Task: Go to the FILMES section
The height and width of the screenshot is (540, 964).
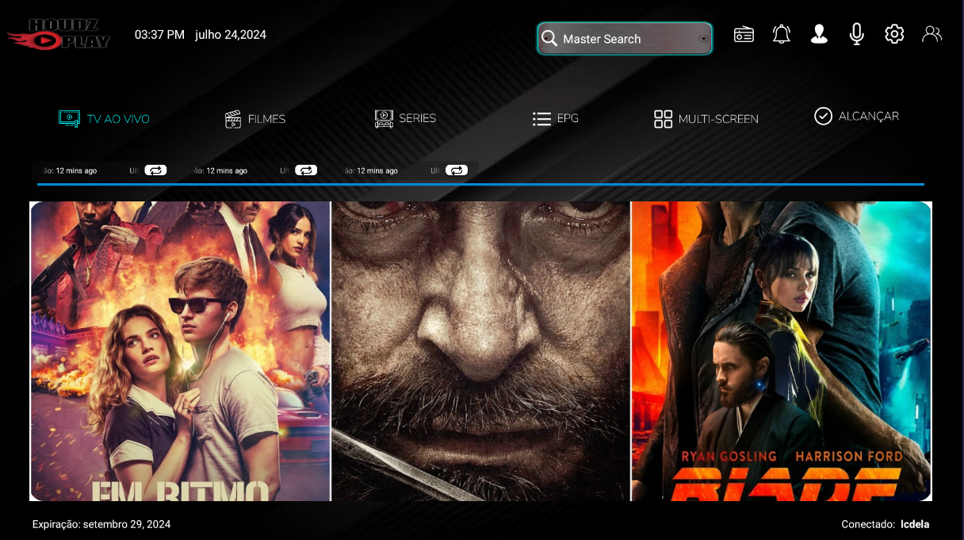Action: click(x=255, y=119)
